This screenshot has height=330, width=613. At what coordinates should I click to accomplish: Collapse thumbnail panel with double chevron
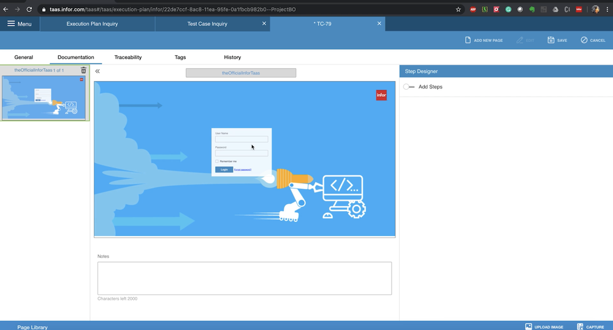(x=97, y=71)
